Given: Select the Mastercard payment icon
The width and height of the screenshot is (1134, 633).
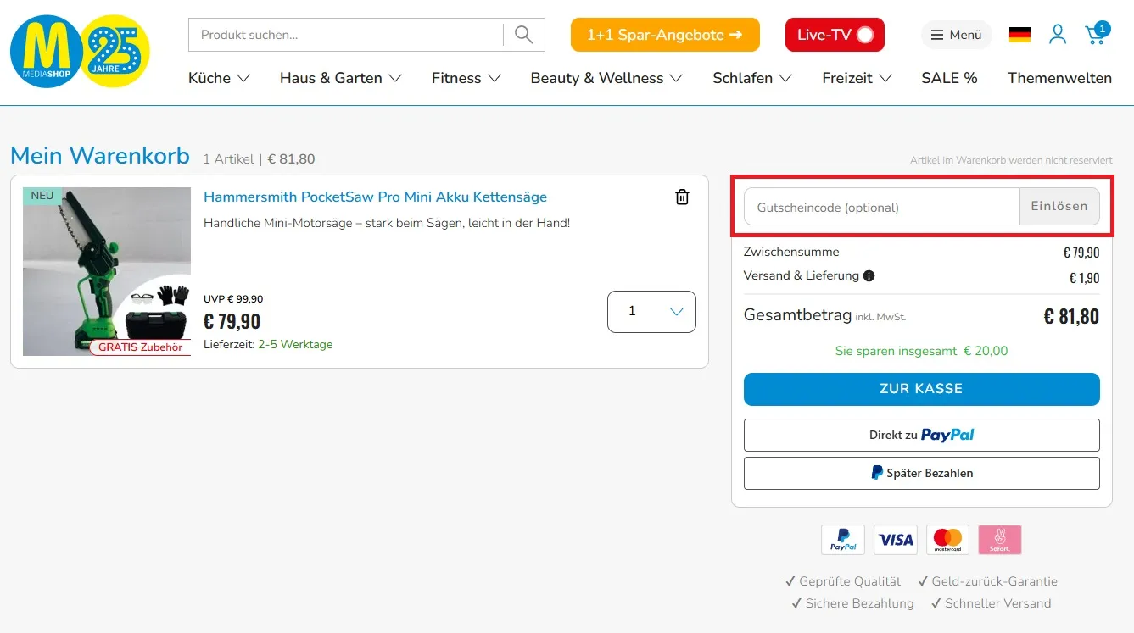Looking at the screenshot, I should [947, 539].
